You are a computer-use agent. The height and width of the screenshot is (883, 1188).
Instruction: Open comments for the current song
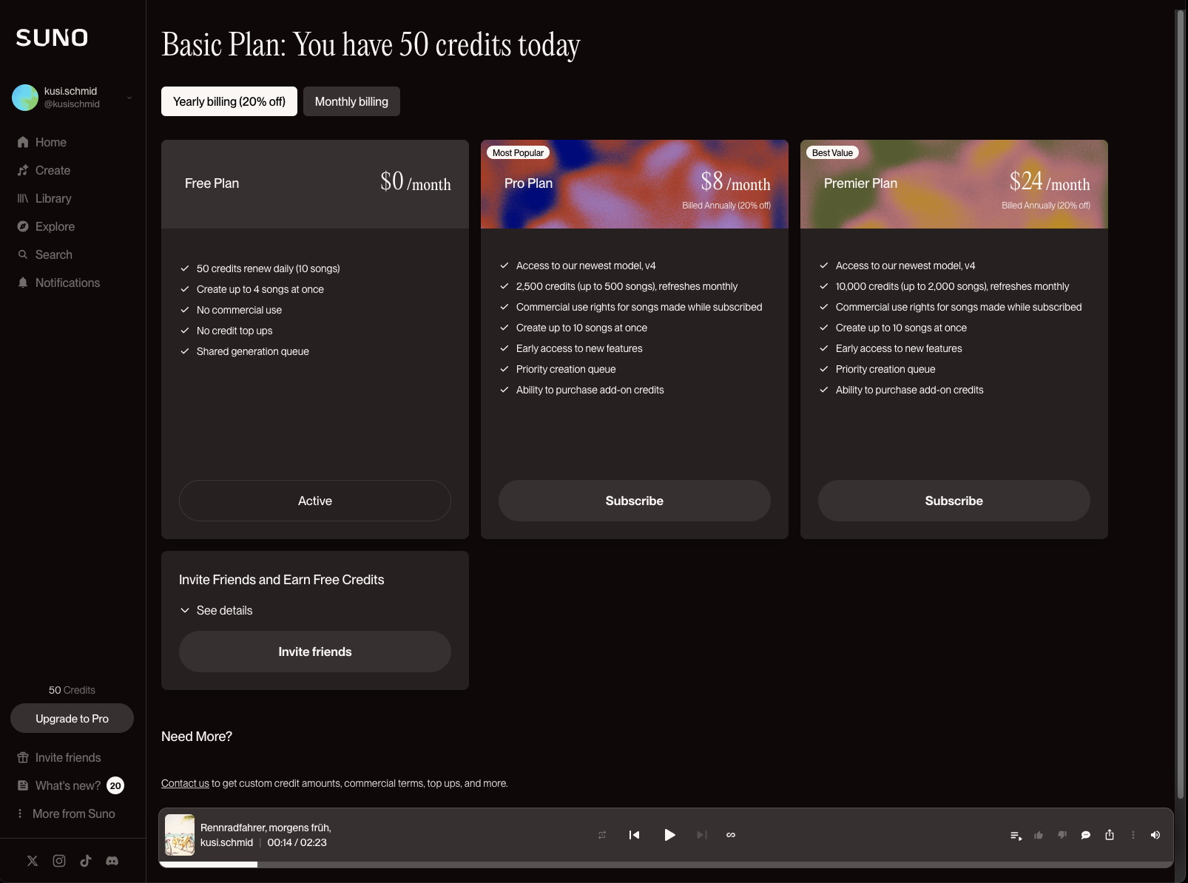click(x=1086, y=835)
